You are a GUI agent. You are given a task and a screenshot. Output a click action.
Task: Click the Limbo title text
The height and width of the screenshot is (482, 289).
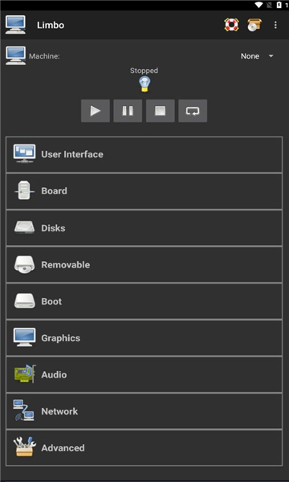tap(51, 25)
